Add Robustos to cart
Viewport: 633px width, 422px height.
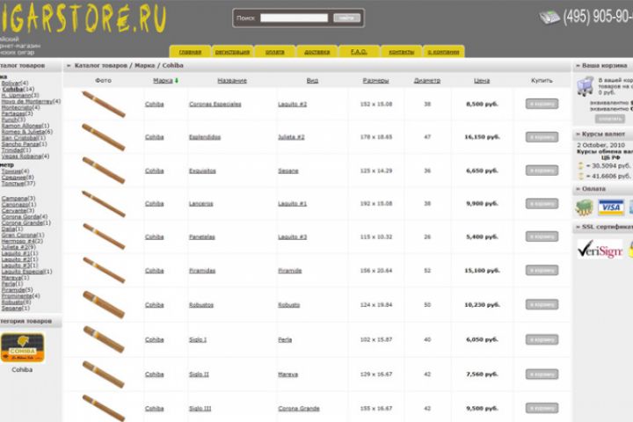click(x=542, y=304)
